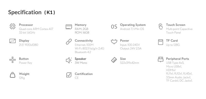Click the Power plug icon
The image size is (206, 99).
tap(114, 42)
